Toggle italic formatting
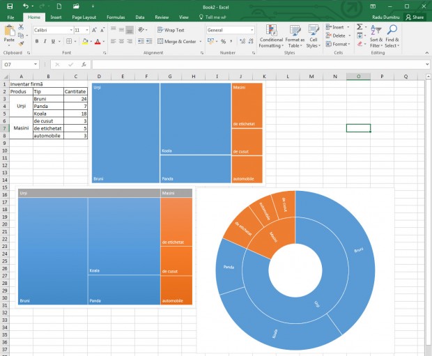Screen dimensions: 432x356 coord(45,41)
